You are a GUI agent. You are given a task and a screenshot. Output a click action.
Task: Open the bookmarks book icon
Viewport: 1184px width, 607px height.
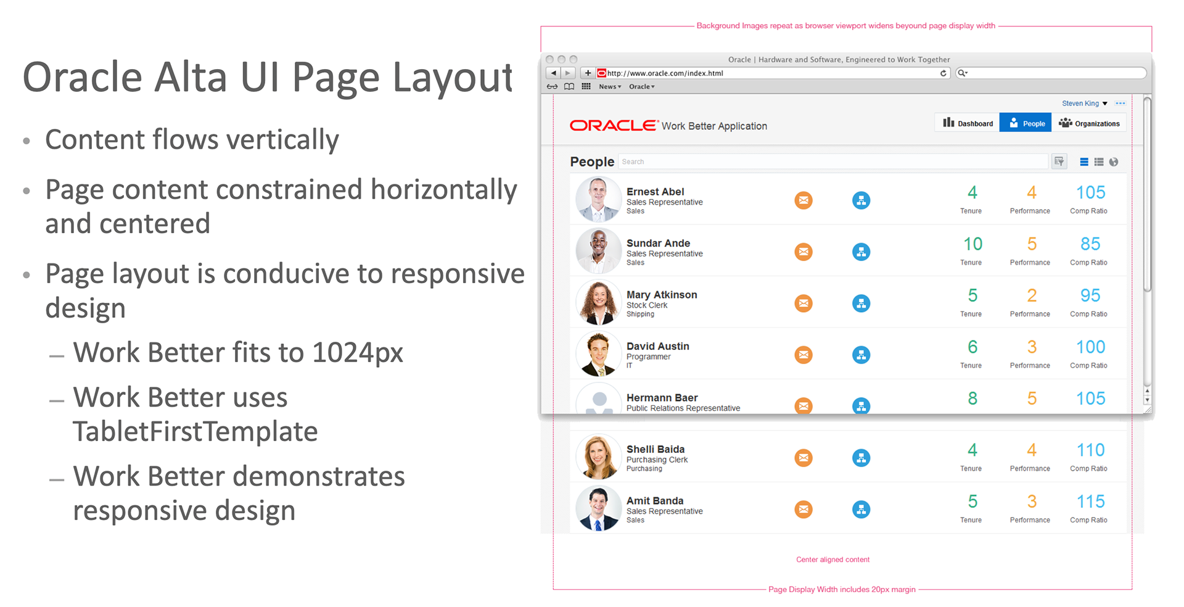tap(569, 86)
